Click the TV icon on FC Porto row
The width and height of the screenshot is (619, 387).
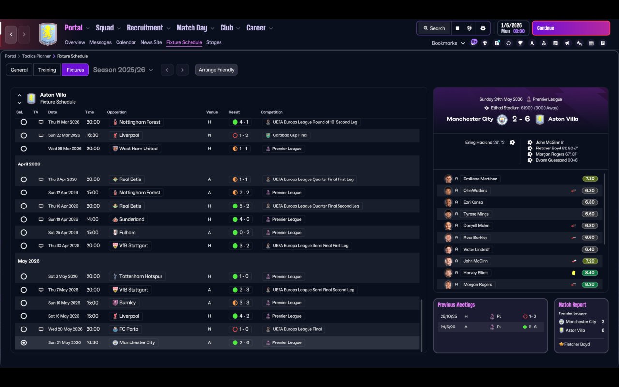[41, 329]
